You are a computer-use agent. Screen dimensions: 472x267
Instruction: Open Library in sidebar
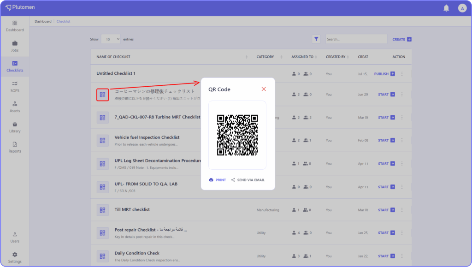pyautogui.click(x=15, y=127)
